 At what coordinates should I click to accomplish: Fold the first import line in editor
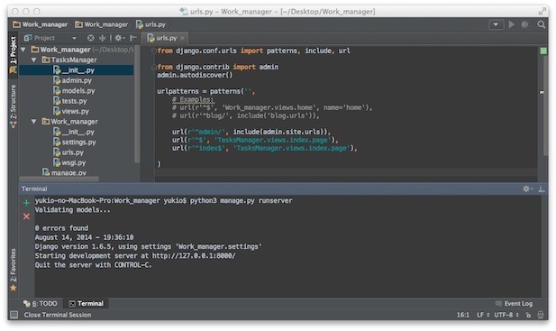tap(154, 51)
